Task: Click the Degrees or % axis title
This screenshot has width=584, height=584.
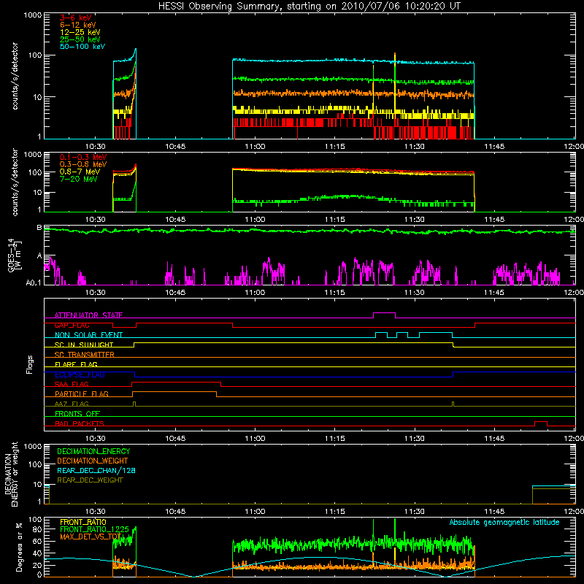Action: coord(19,547)
